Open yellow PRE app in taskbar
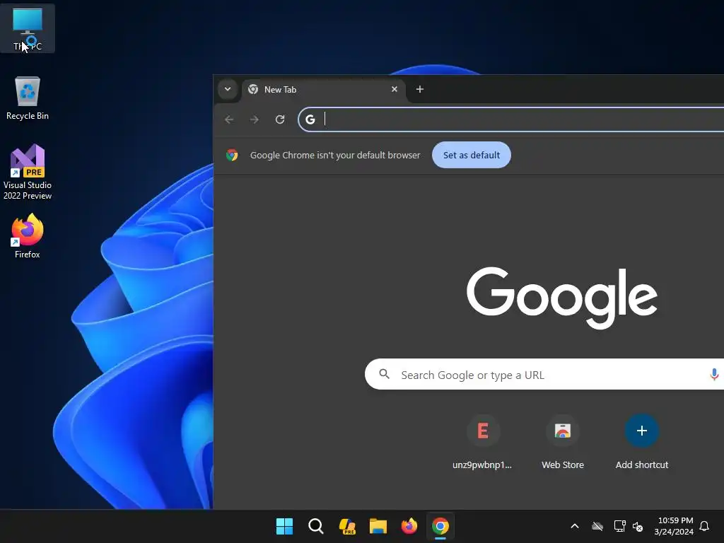The image size is (724, 543). (347, 526)
